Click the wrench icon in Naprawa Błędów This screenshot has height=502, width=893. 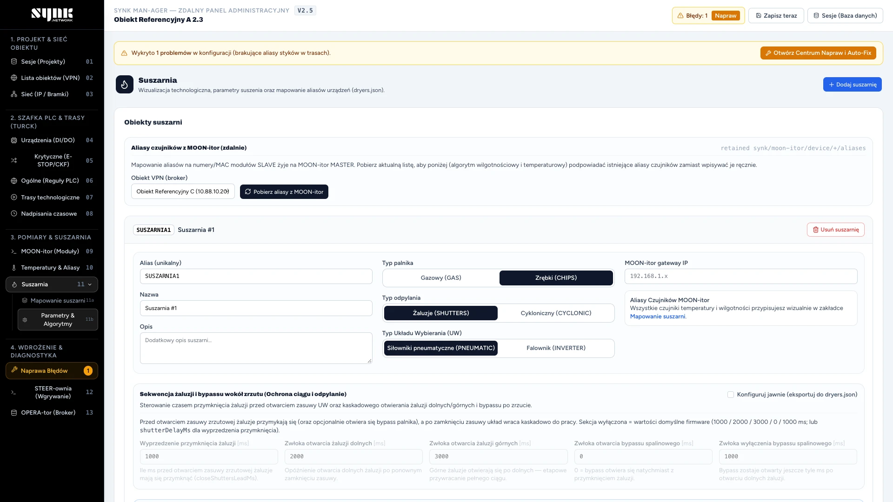(14, 370)
